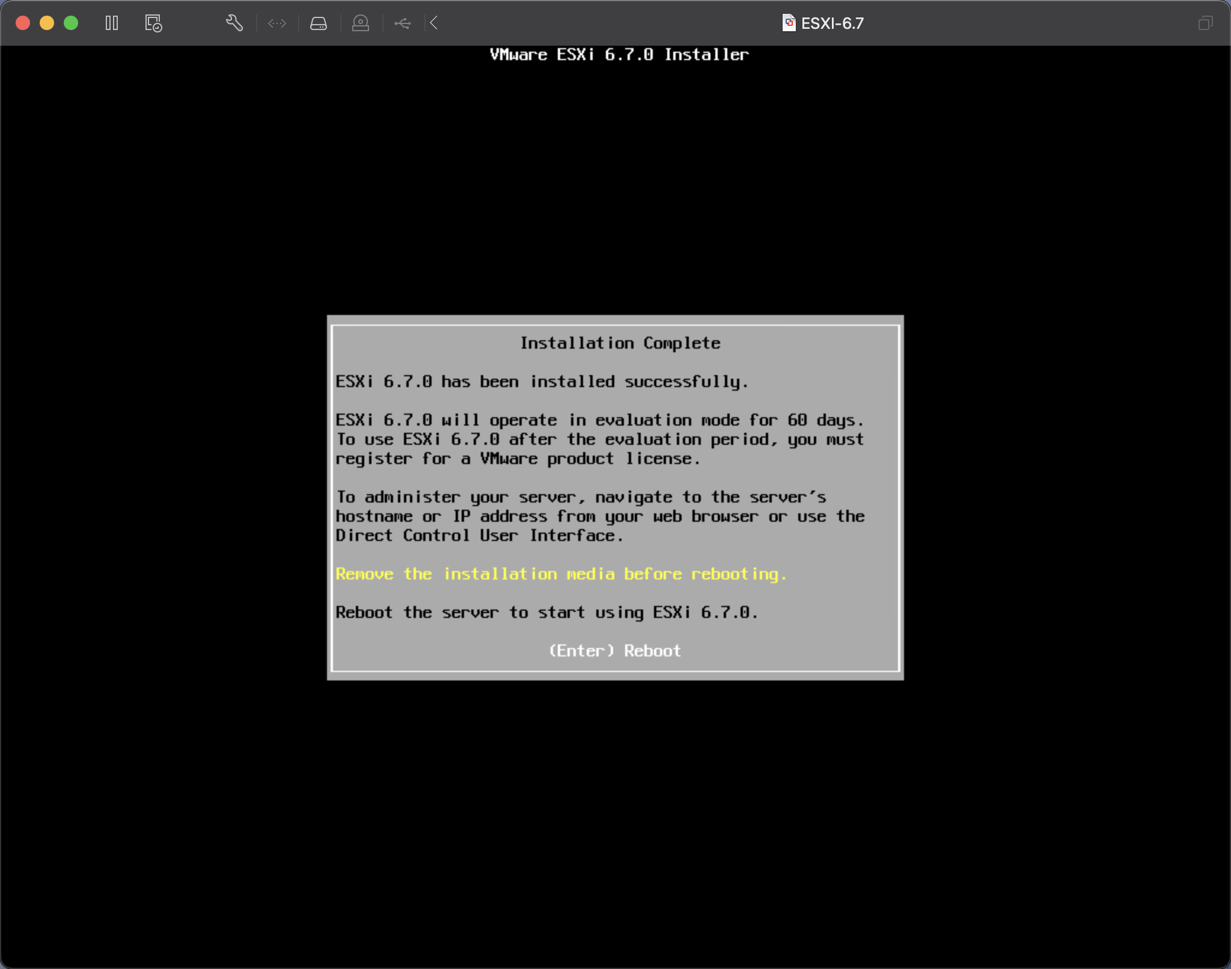Click the network adapter icon
The width and height of the screenshot is (1231, 969).
(277, 23)
